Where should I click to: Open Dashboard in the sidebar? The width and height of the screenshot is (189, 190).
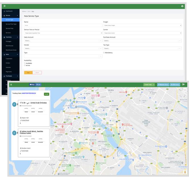[9, 11]
